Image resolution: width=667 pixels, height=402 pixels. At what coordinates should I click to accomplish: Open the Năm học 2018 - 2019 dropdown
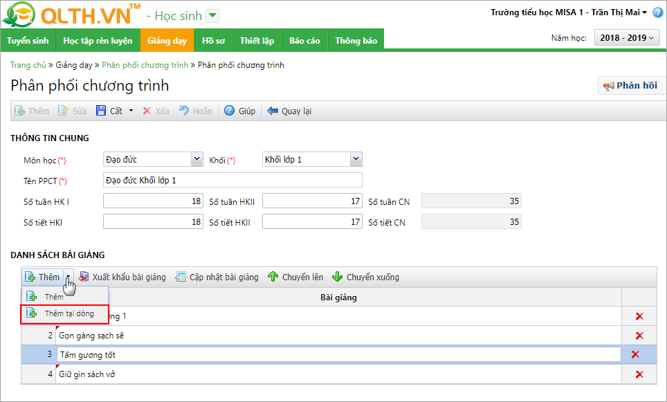coord(627,38)
